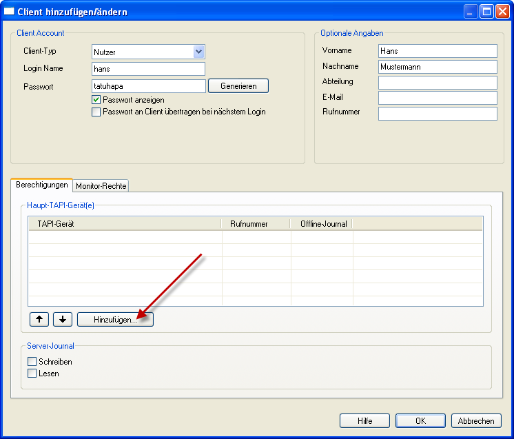Viewport: 514px width, 439px height.
Task: Click the Hinzufügen... button
Action: [x=115, y=319]
